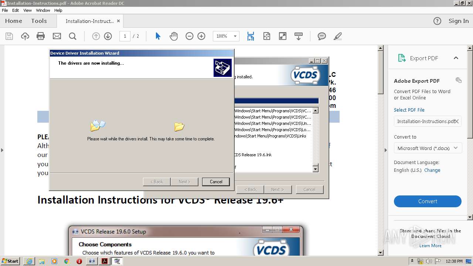
Task: Open Internet Explorer from taskbar
Action: coord(29,261)
